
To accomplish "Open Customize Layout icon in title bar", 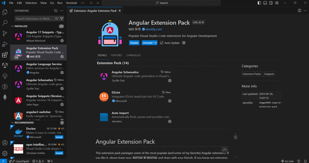I will [277, 3].
